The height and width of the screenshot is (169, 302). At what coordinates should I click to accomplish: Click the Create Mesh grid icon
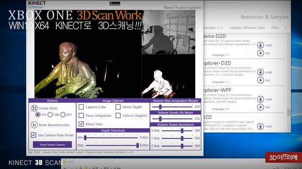point(34,108)
